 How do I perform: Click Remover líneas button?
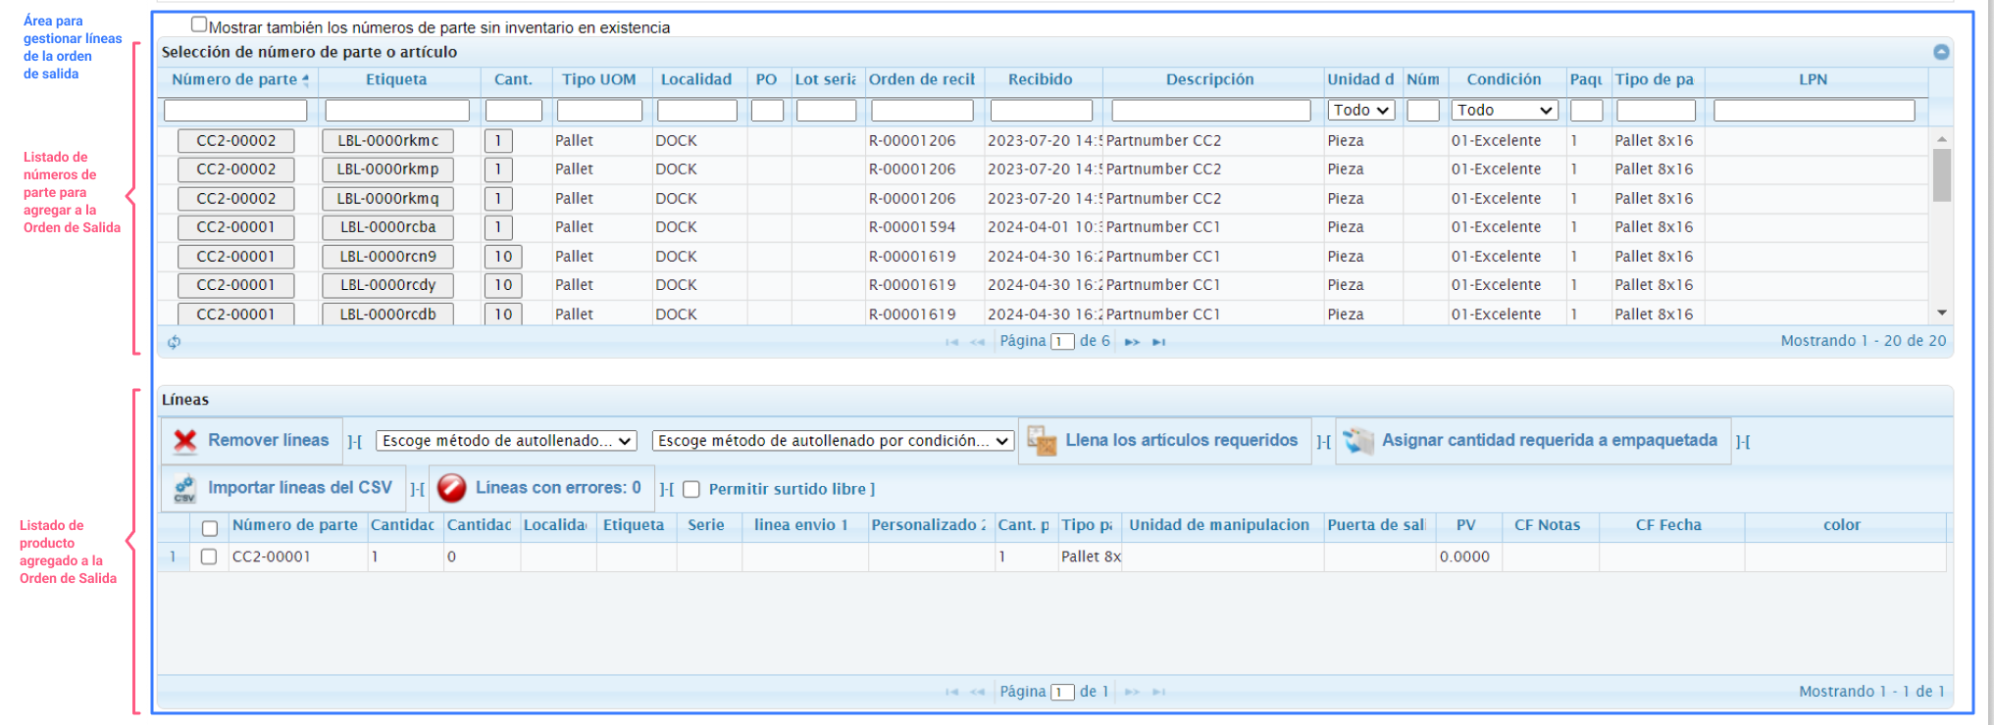(x=252, y=441)
